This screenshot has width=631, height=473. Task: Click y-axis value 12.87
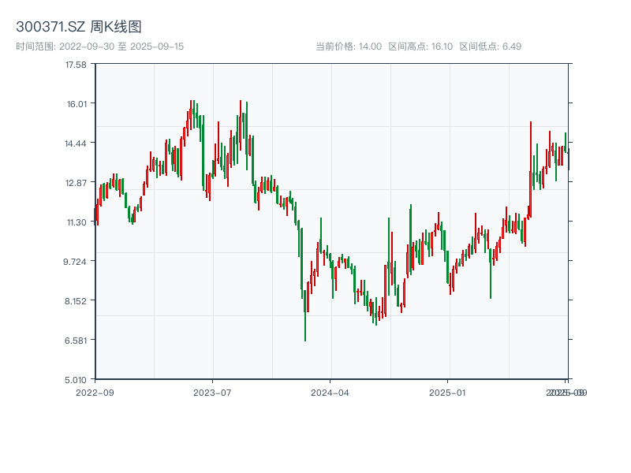(76, 183)
